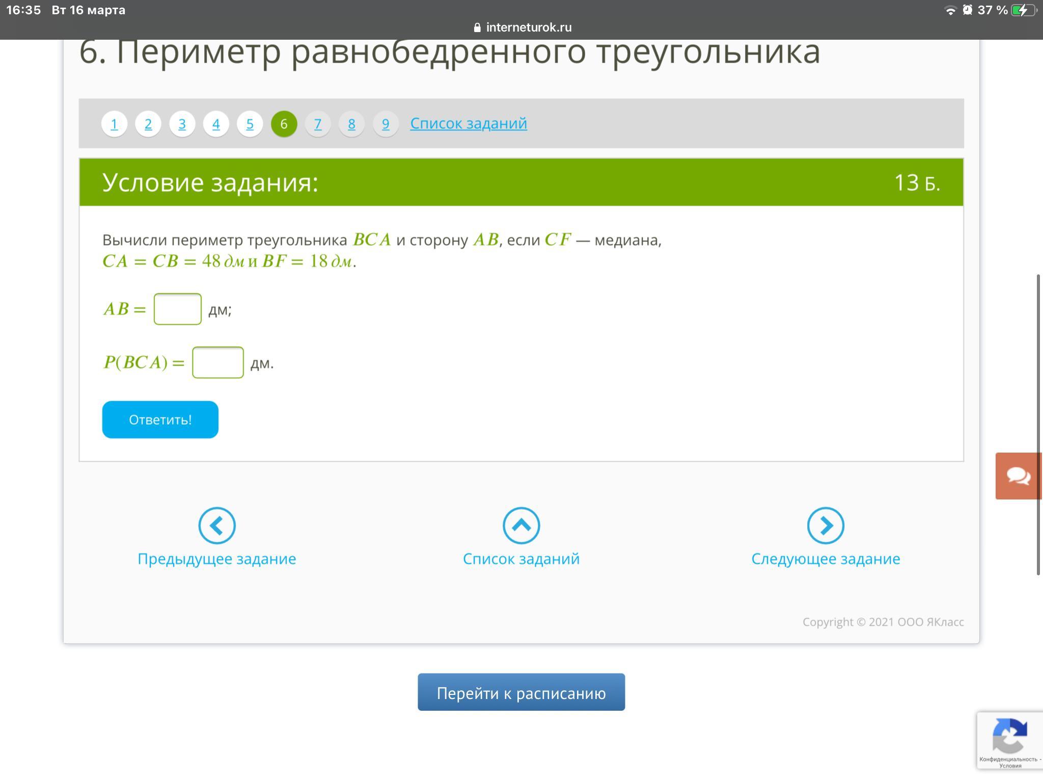Go to task number 1
The image size is (1043, 782).
tap(114, 124)
